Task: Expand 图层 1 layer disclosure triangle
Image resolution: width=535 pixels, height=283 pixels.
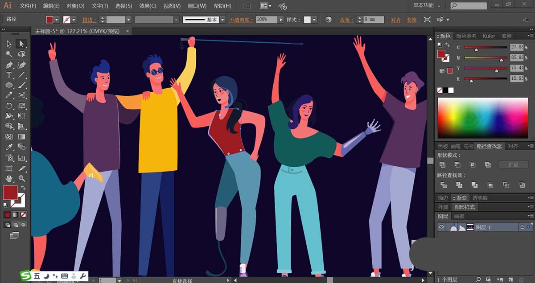Action: coord(462,227)
